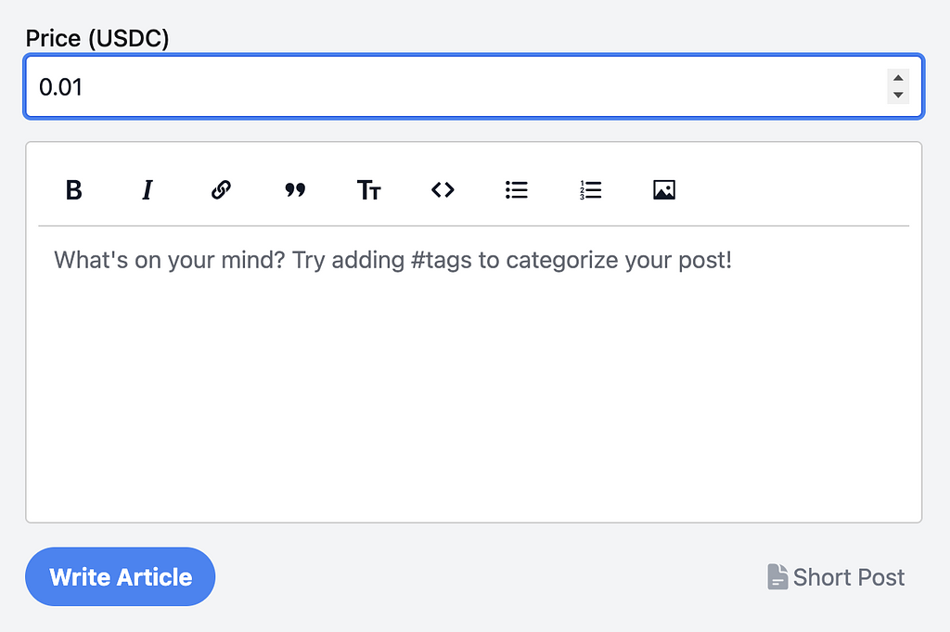The image size is (950, 632).
Task: Insert an image using the picture icon
Action: coord(664,190)
